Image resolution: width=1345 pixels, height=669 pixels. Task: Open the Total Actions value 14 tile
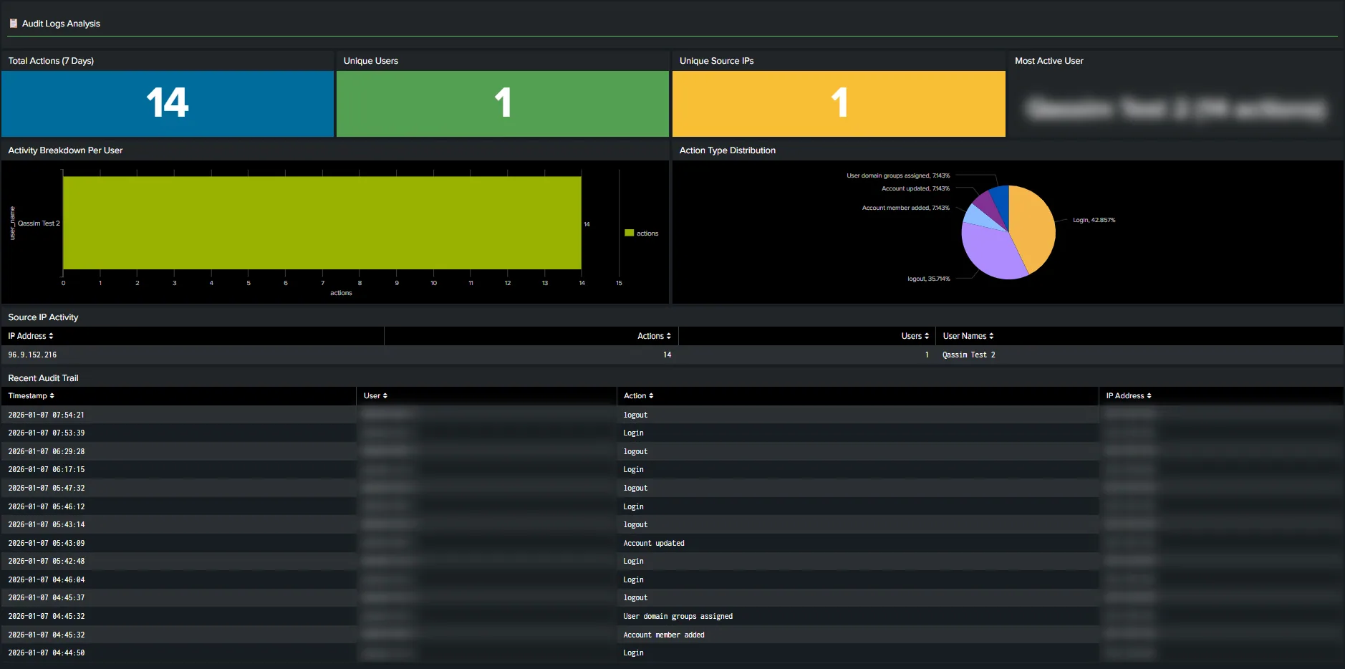pos(168,103)
